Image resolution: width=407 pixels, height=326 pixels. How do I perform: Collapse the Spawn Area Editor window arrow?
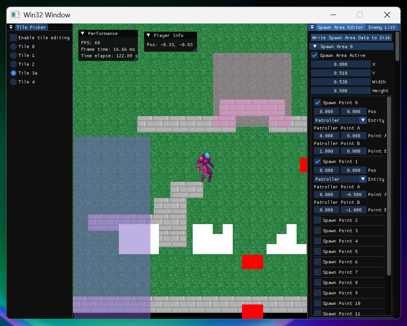point(312,27)
